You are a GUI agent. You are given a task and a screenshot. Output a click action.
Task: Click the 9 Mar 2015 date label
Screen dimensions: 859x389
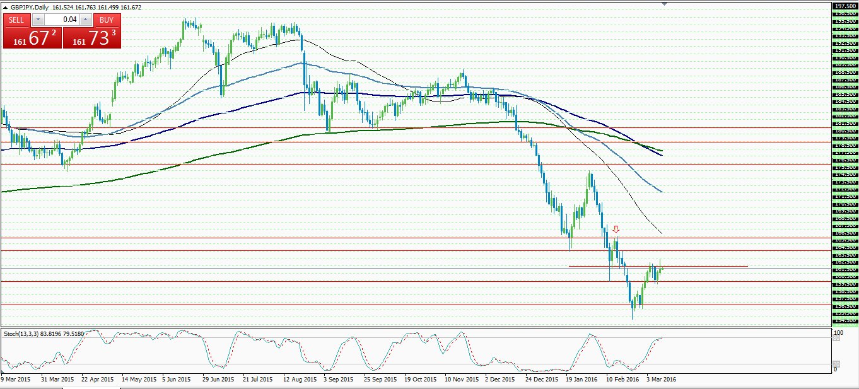pyautogui.click(x=16, y=380)
